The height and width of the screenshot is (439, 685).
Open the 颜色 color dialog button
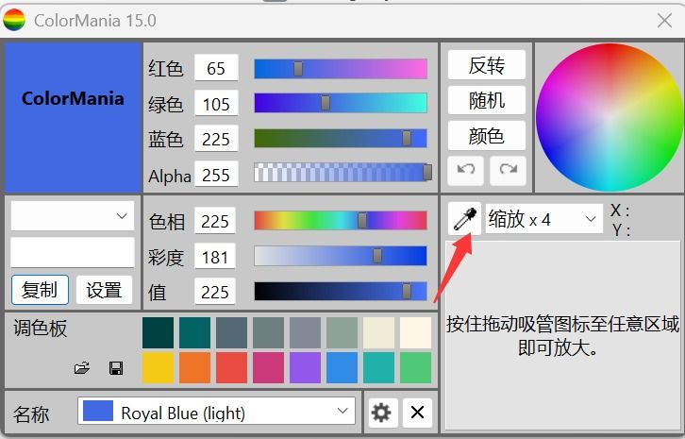[487, 136]
